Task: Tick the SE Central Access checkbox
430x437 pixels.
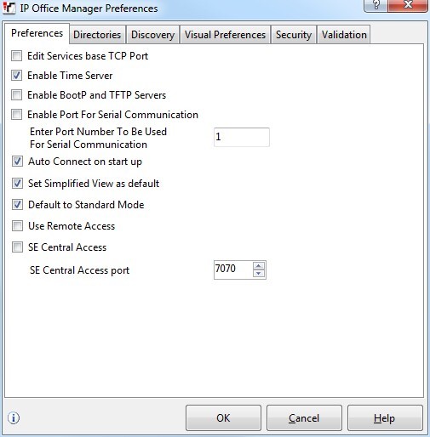Action: coord(17,247)
